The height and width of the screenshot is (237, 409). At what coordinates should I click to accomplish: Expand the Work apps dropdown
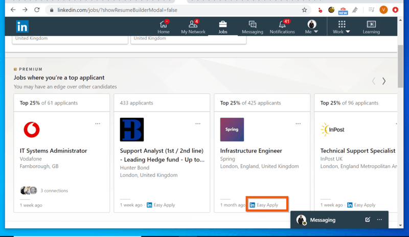(x=341, y=27)
